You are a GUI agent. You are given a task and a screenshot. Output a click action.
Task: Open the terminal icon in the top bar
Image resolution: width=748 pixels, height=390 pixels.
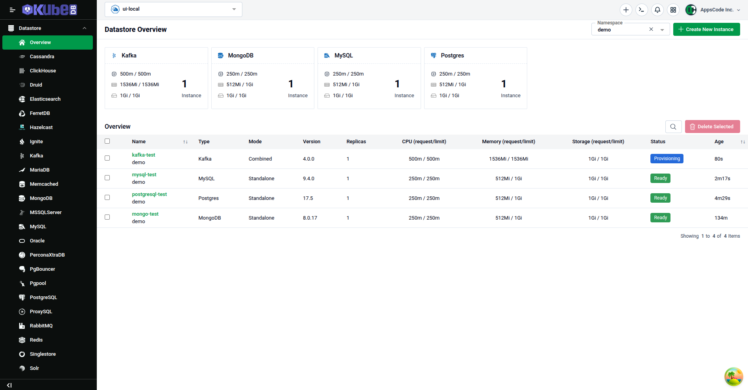click(x=641, y=9)
